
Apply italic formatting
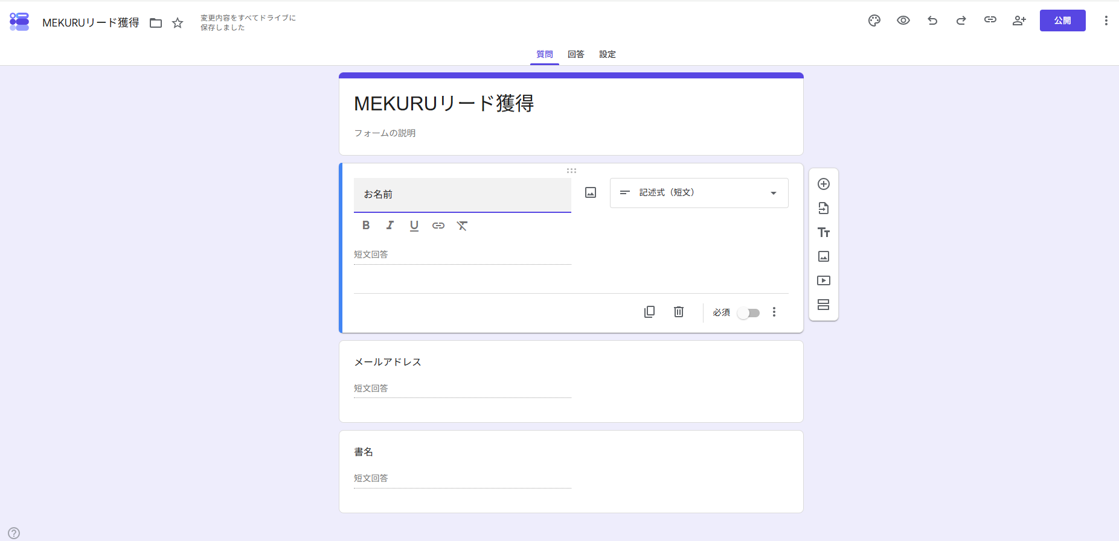(390, 226)
